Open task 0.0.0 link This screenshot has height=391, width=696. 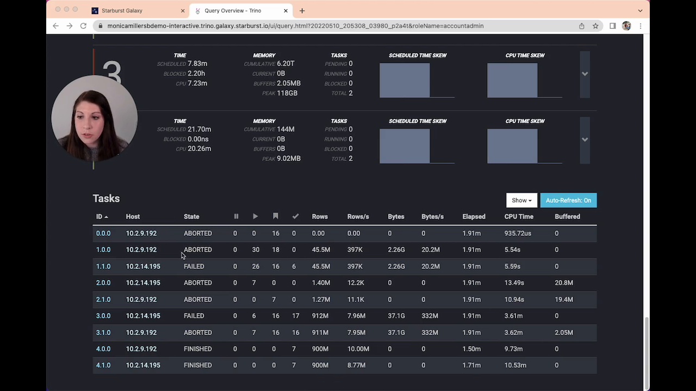pos(103,234)
